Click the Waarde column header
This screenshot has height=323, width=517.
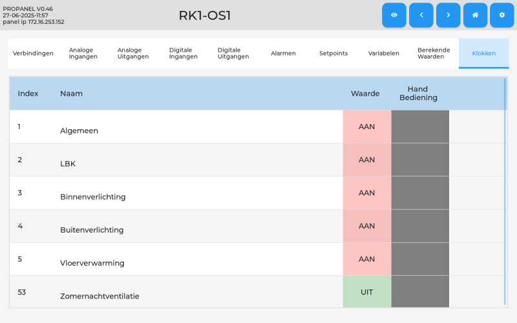[365, 94]
